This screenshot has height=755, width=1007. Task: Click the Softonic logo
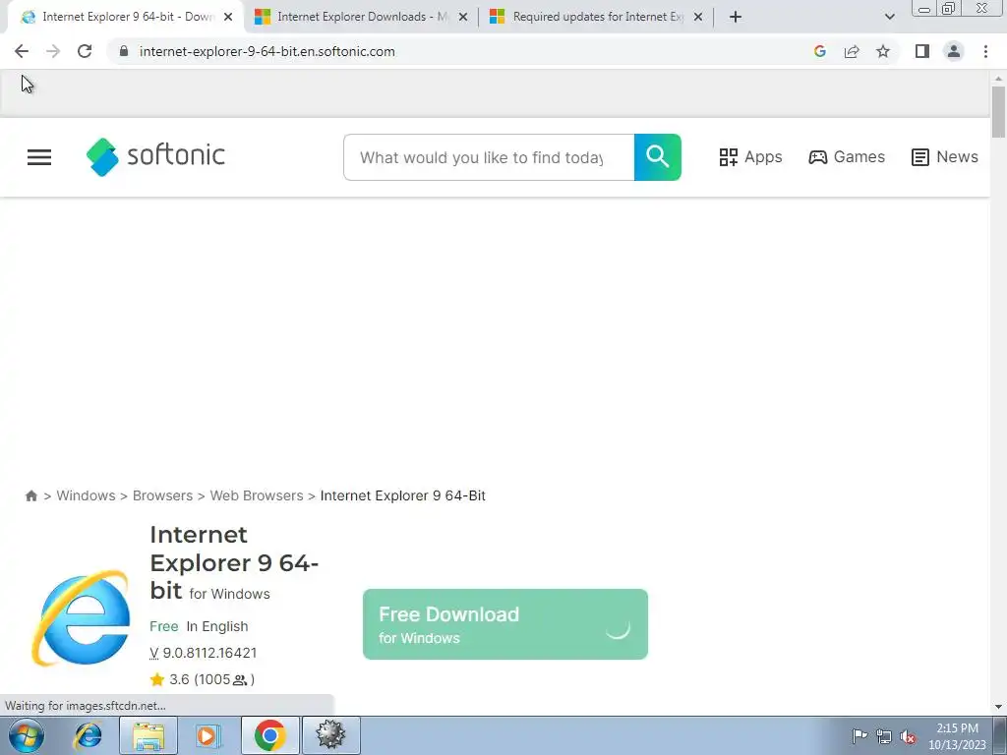pos(155,156)
